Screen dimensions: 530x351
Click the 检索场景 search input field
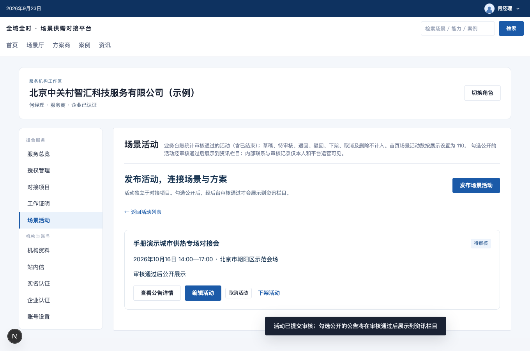[458, 28]
